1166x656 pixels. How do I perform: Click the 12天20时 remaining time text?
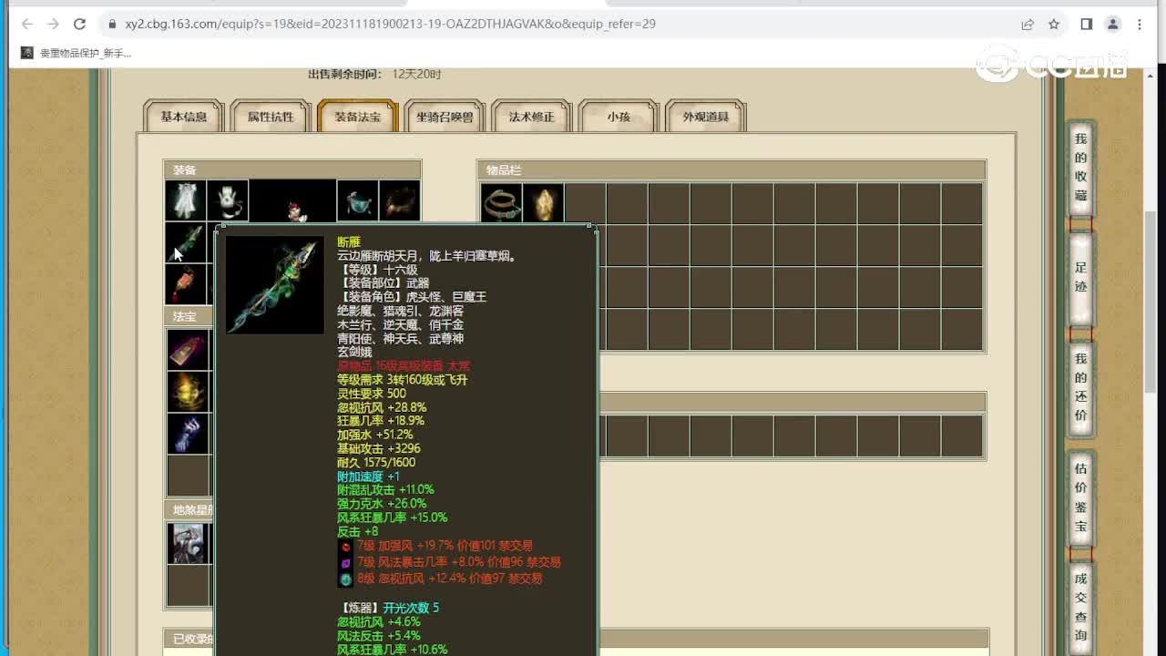click(416, 74)
